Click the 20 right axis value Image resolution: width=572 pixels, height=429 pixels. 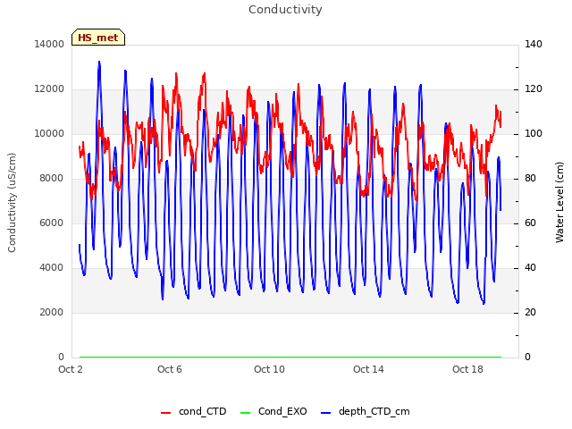point(530,312)
